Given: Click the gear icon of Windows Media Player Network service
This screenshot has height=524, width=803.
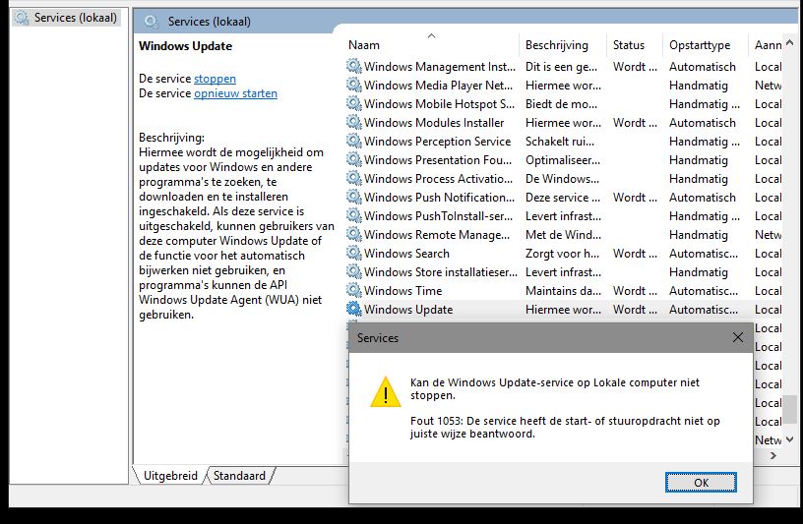Looking at the screenshot, I should point(354,85).
